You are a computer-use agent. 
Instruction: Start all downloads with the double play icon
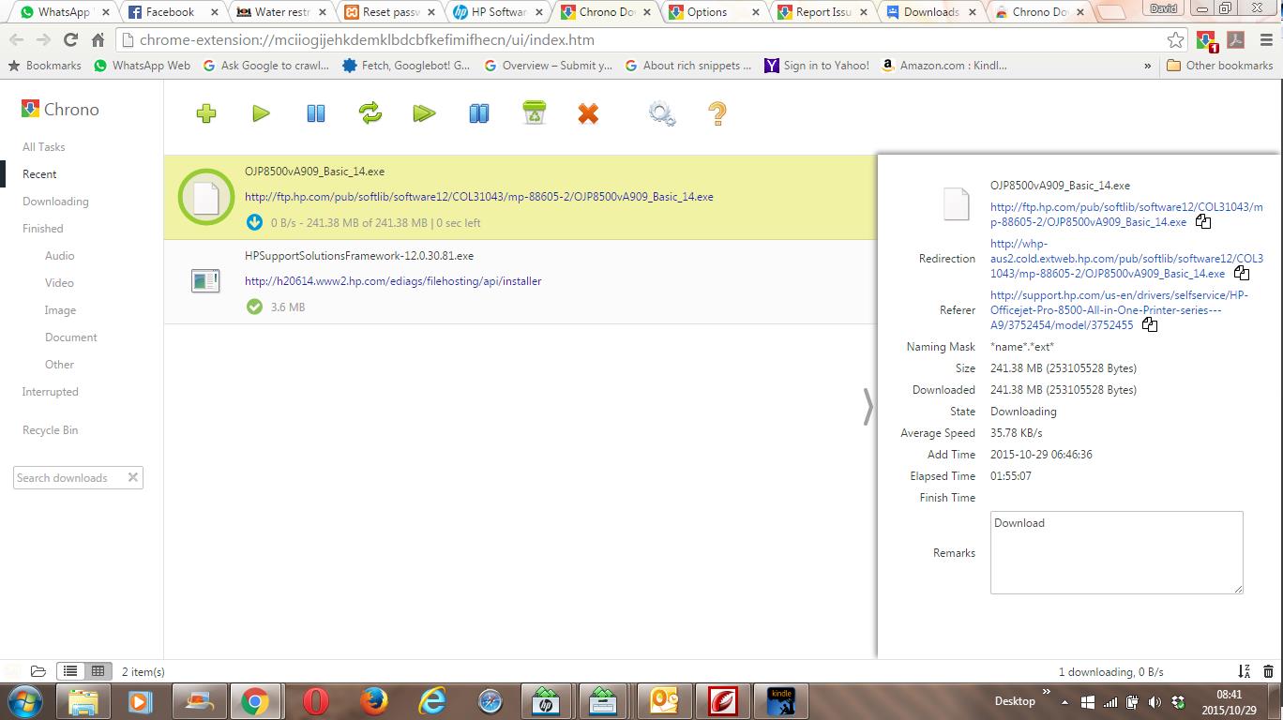(x=424, y=113)
